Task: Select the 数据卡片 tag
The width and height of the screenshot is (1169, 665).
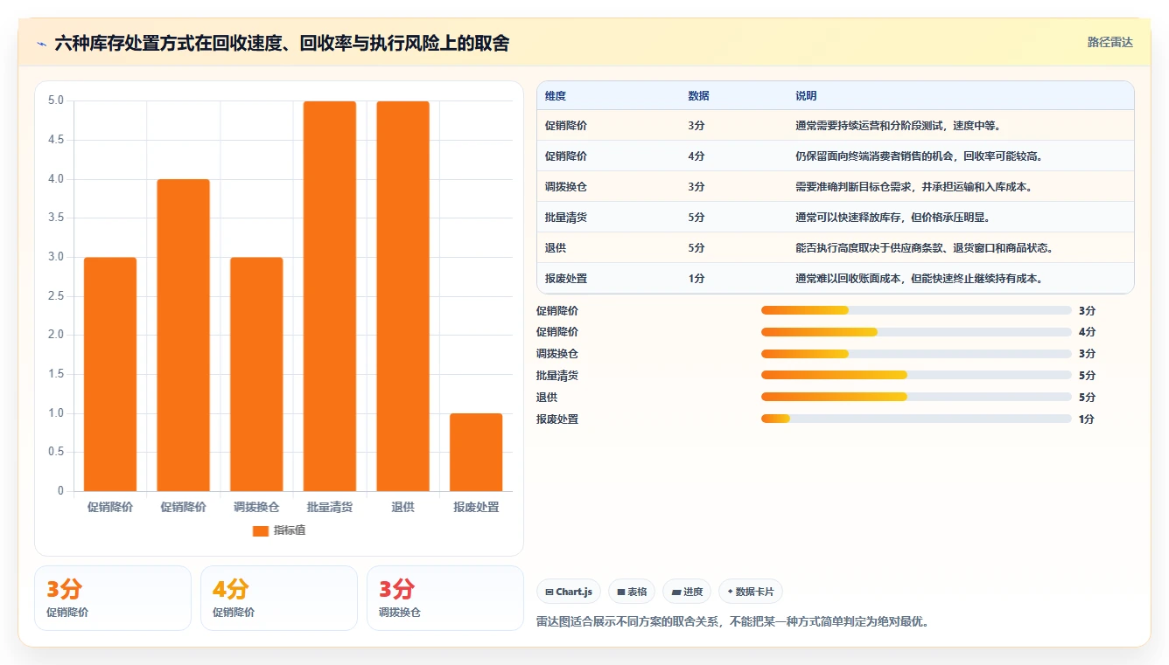Action: pos(751,592)
